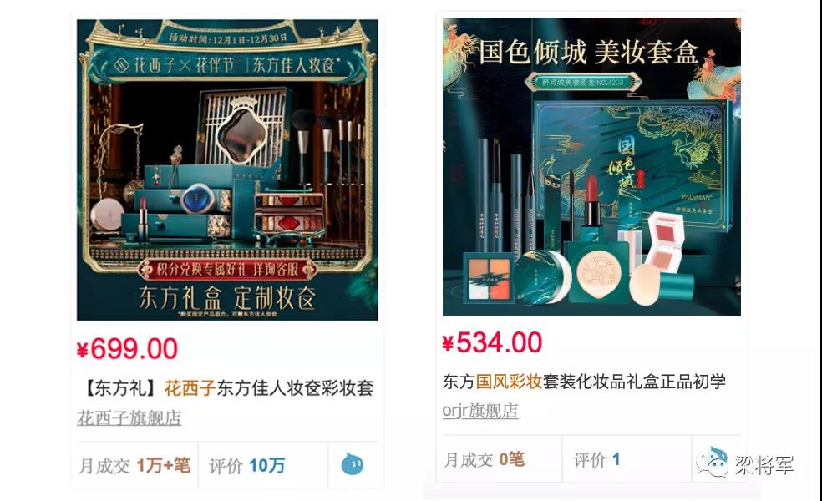Click the ¥534.00 price
Image resolution: width=822 pixels, height=501 pixels.
tap(492, 342)
